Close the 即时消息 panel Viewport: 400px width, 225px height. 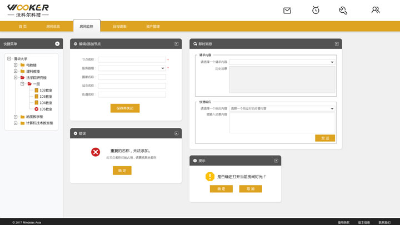(337, 44)
